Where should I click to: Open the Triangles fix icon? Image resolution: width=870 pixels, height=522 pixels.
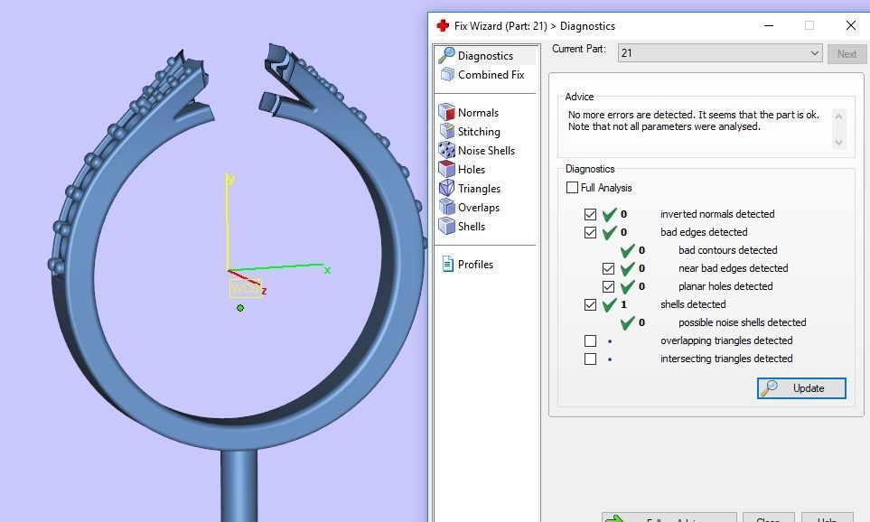coord(446,188)
